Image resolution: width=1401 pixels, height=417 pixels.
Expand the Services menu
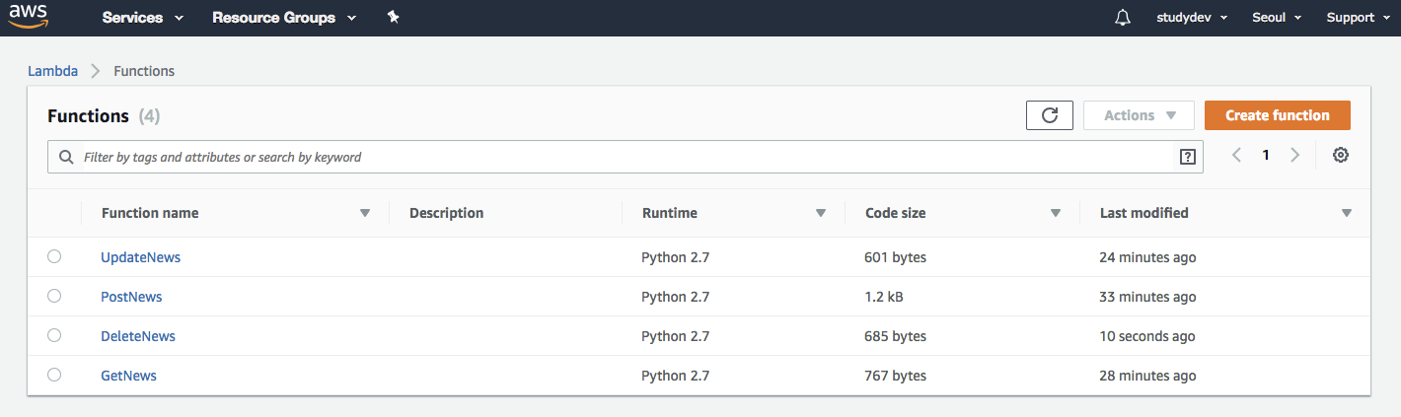tap(143, 18)
